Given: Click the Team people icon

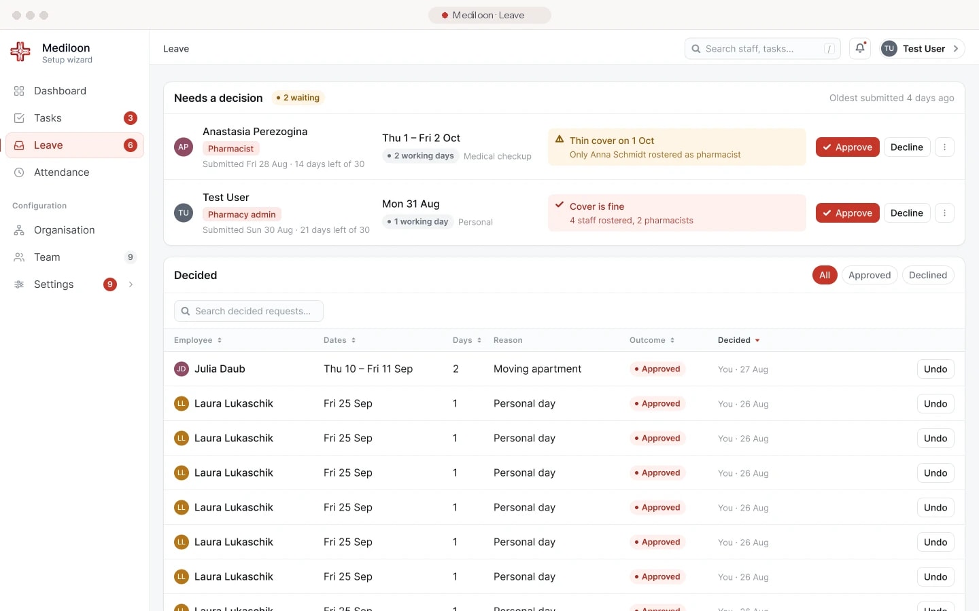Looking at the screenshot, I should tap(19, 257).
